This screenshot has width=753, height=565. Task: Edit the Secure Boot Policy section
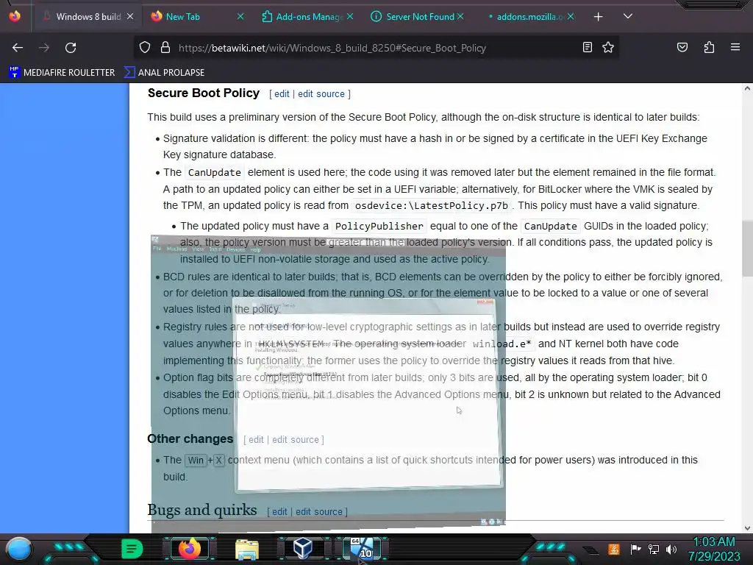click(282, 93)
